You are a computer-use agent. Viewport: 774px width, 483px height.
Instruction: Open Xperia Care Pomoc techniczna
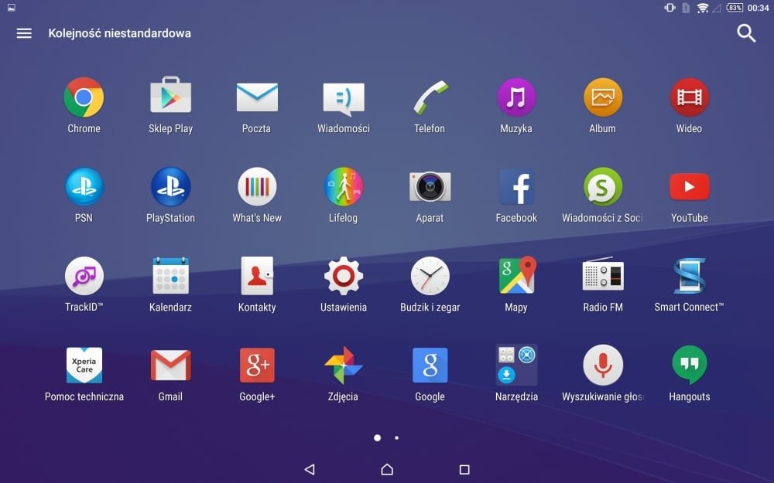(x=84, y=366)
